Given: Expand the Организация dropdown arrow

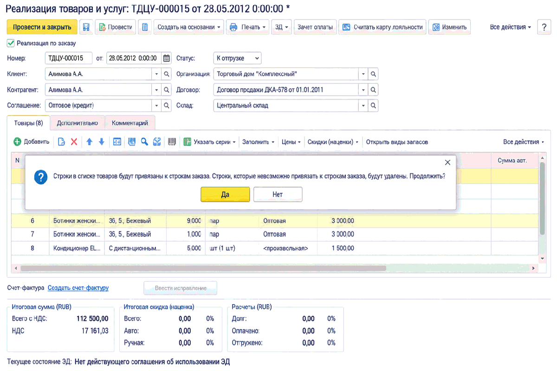Looking at the screenshot, I should click(363, 74).
